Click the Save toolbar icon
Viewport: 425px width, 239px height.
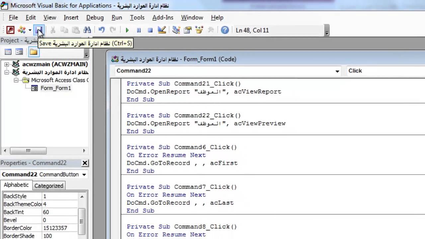coord(39,30)
